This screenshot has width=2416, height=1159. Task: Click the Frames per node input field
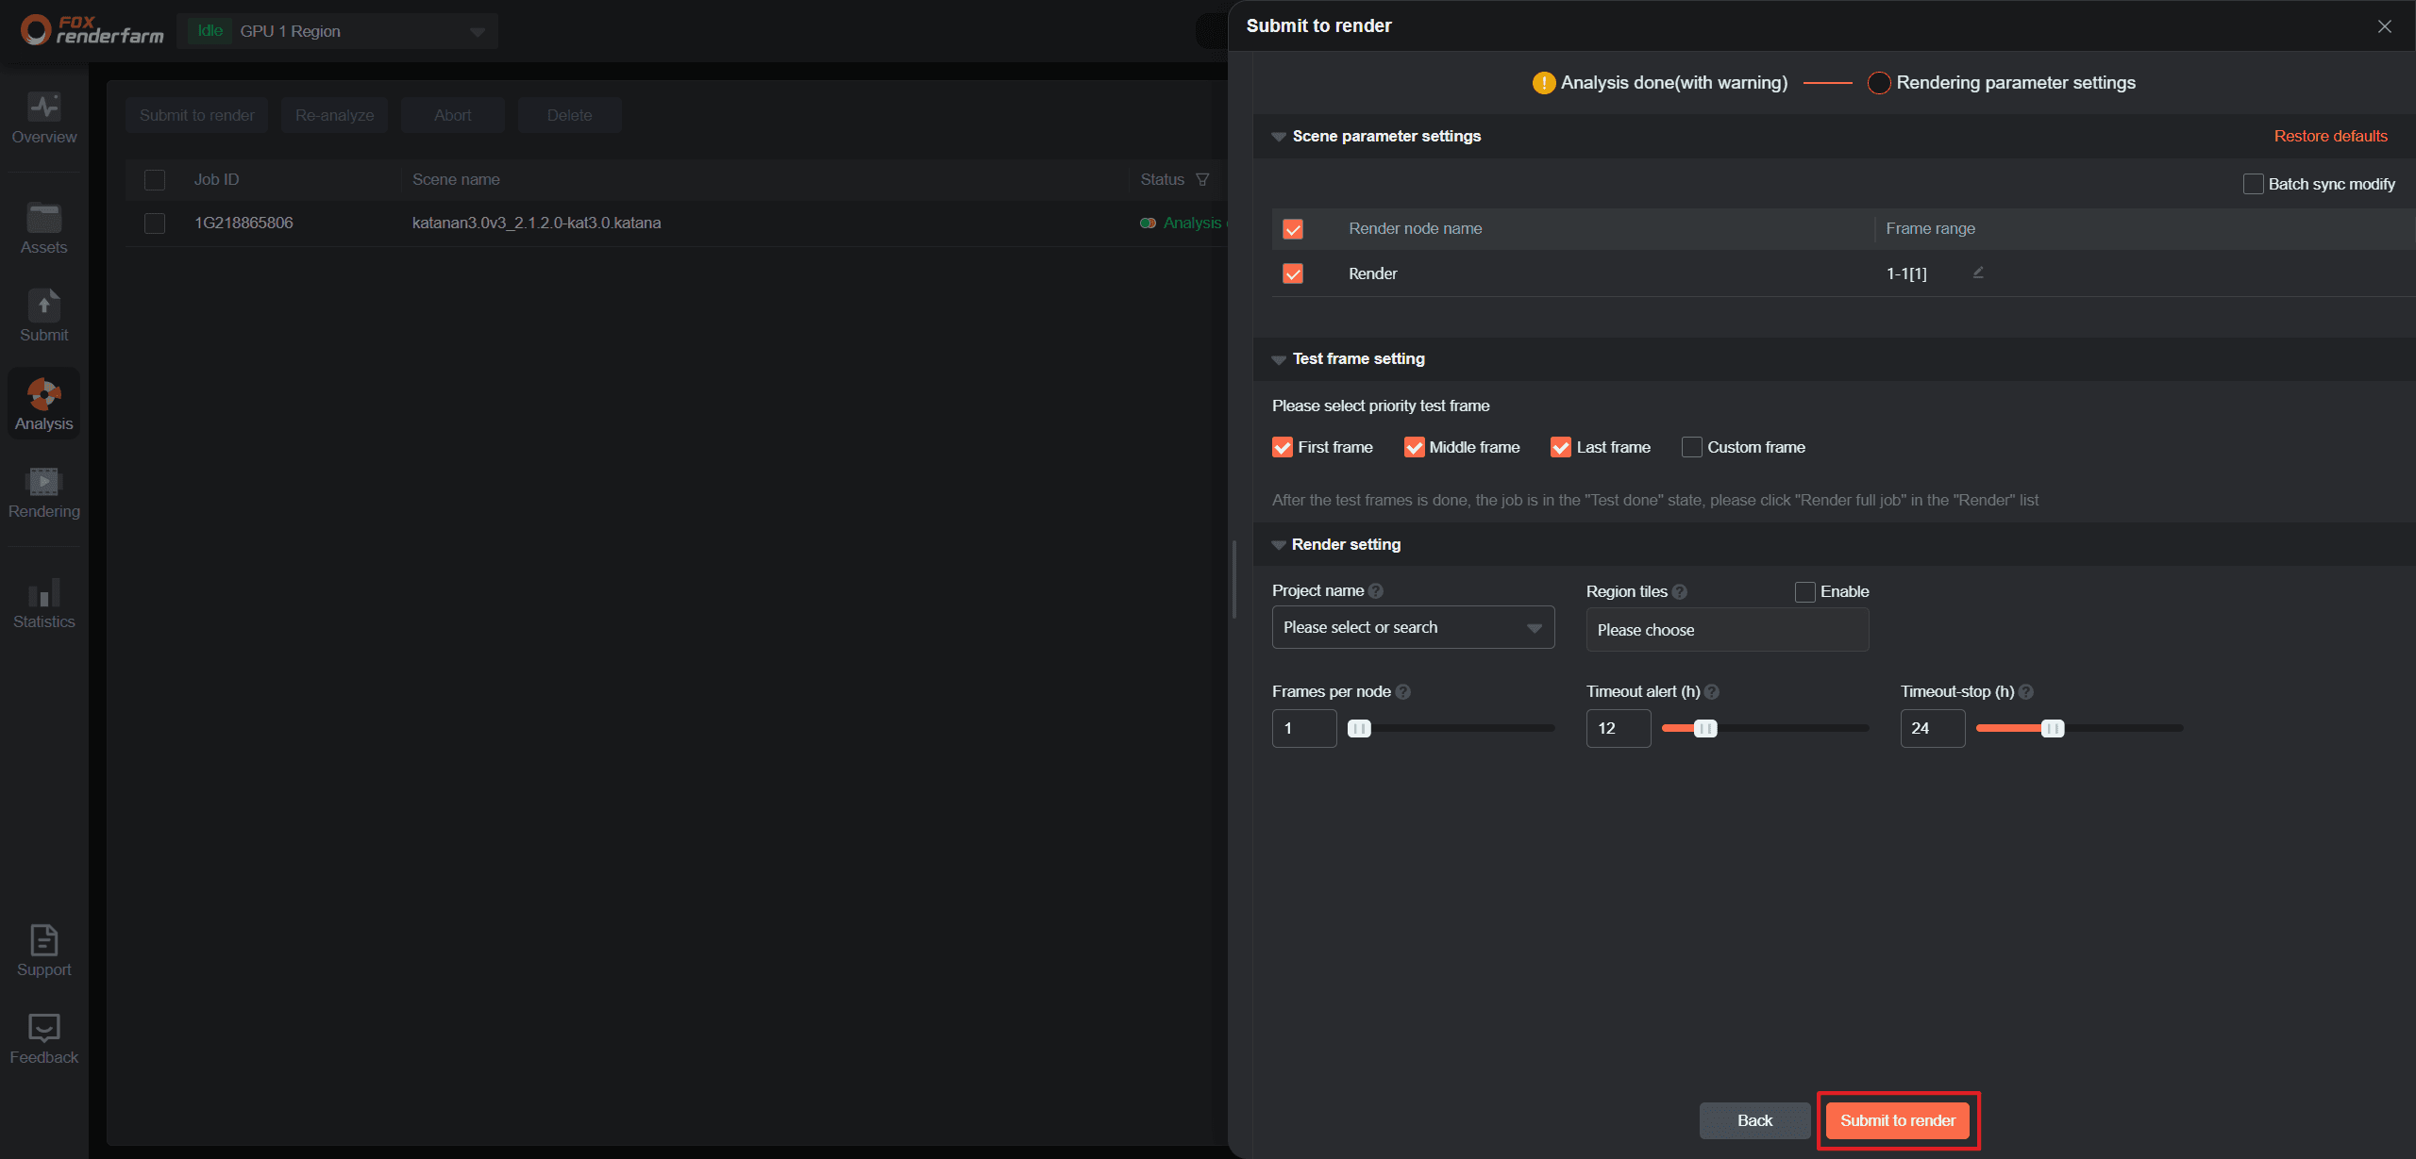coord(1303,728)
